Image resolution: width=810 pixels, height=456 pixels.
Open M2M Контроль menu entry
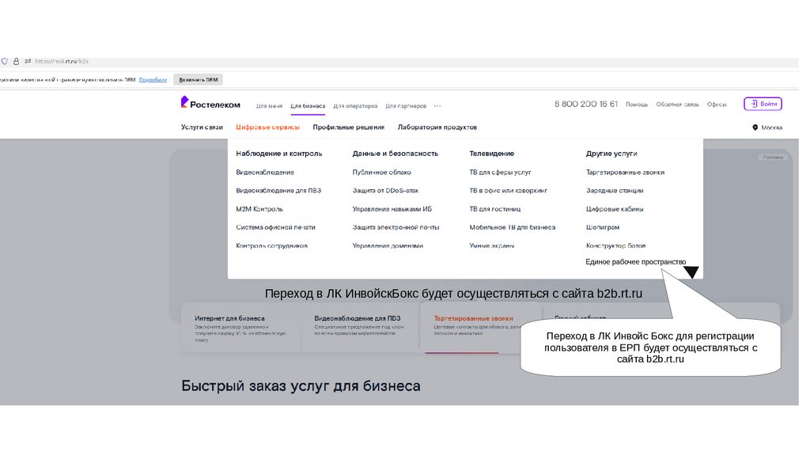tap(259, 209)
